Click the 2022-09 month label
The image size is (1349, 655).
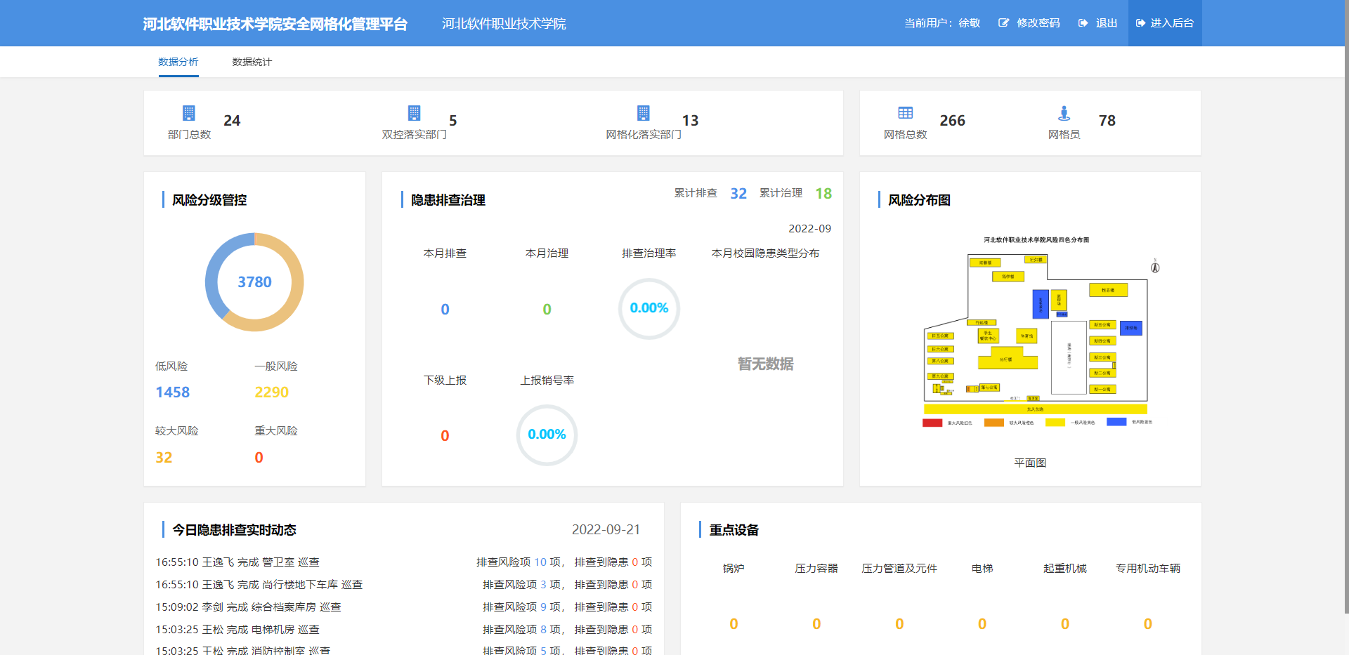pos(809,229)
